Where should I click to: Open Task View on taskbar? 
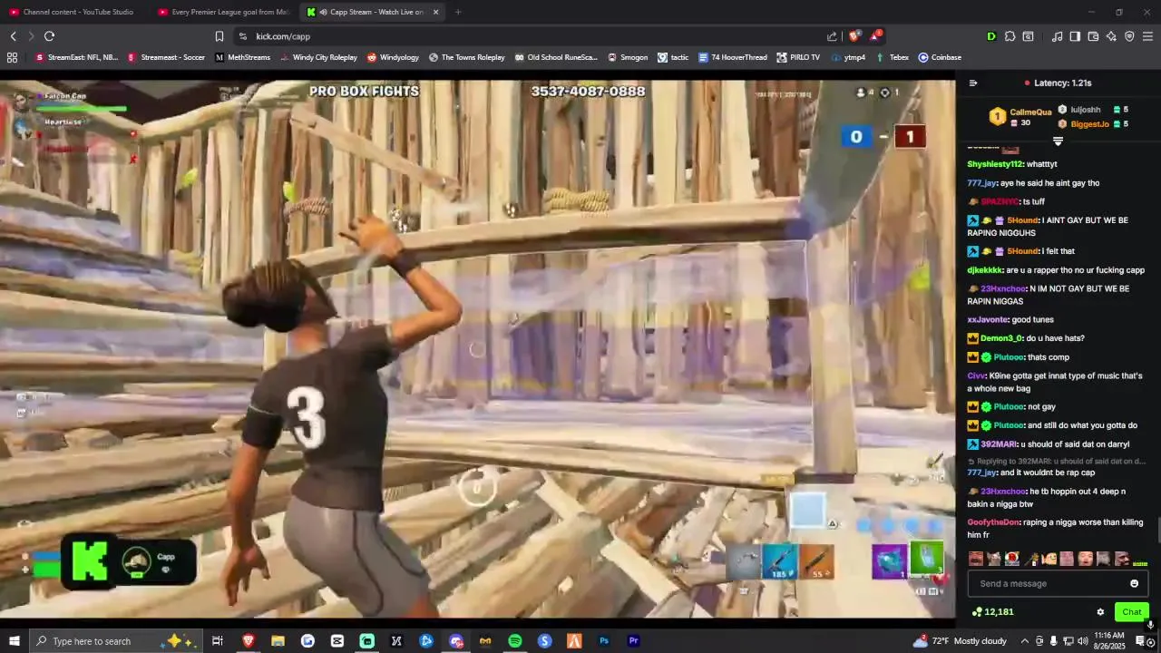pos(218,641)
